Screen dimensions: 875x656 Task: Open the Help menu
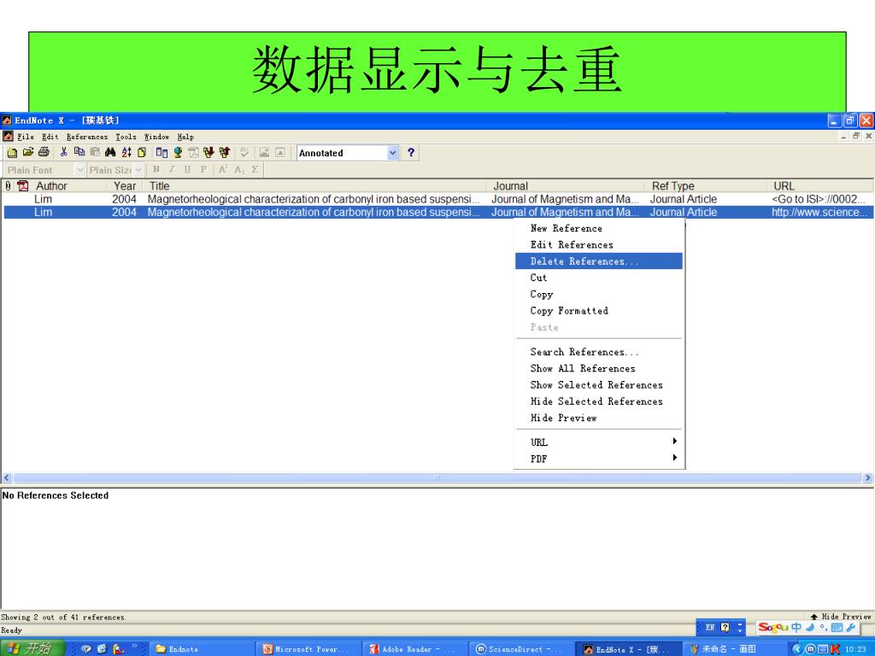185,137
